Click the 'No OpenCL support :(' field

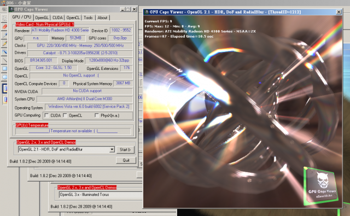pyautogui.click(x=81, y=75)
